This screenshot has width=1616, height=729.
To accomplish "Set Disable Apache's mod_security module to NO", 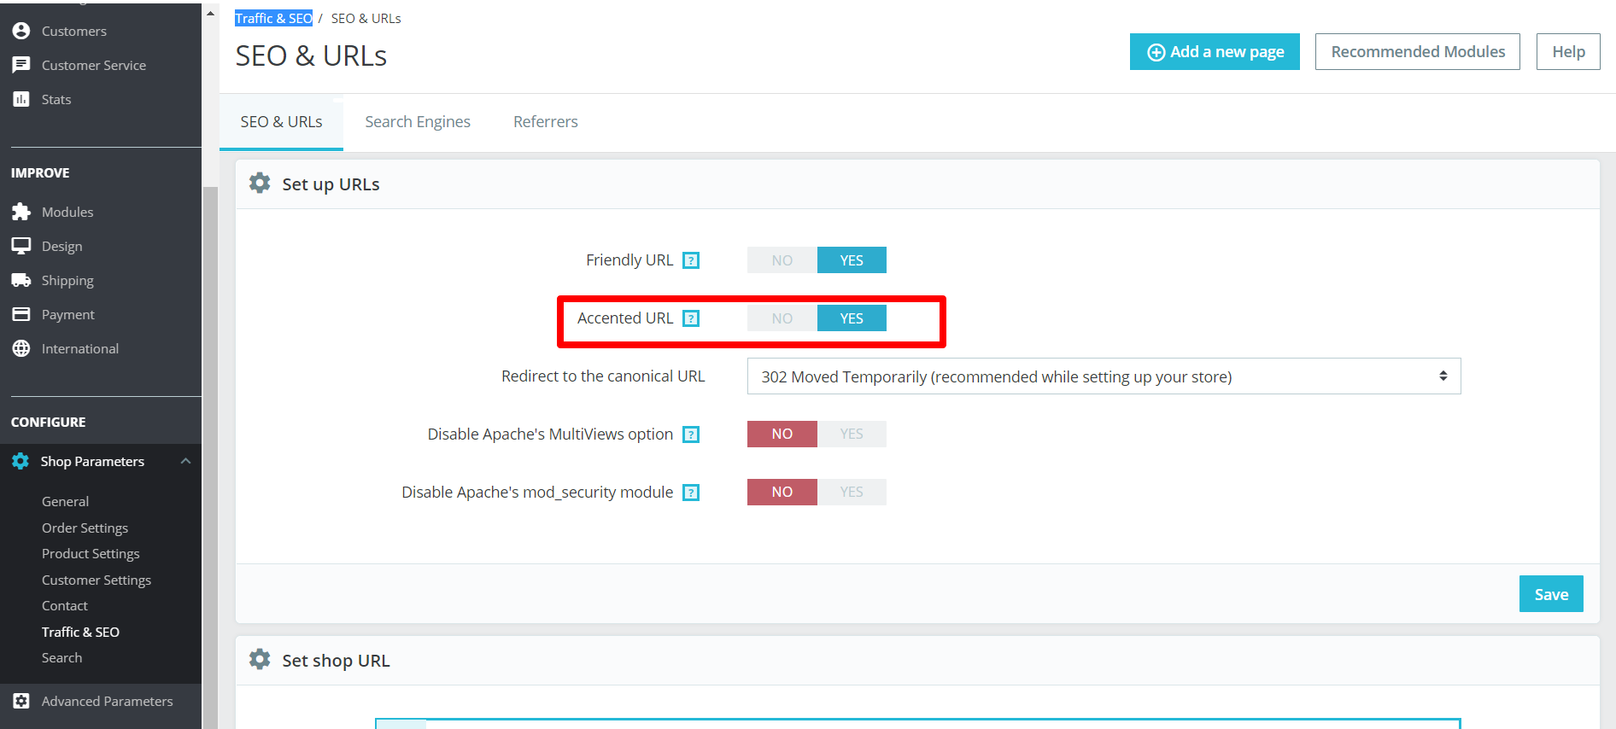I will click(782, 492).
